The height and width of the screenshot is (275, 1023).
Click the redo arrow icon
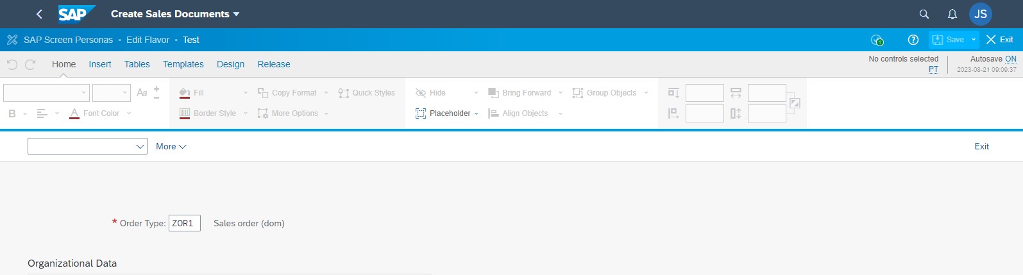click(x=30, y=64)
